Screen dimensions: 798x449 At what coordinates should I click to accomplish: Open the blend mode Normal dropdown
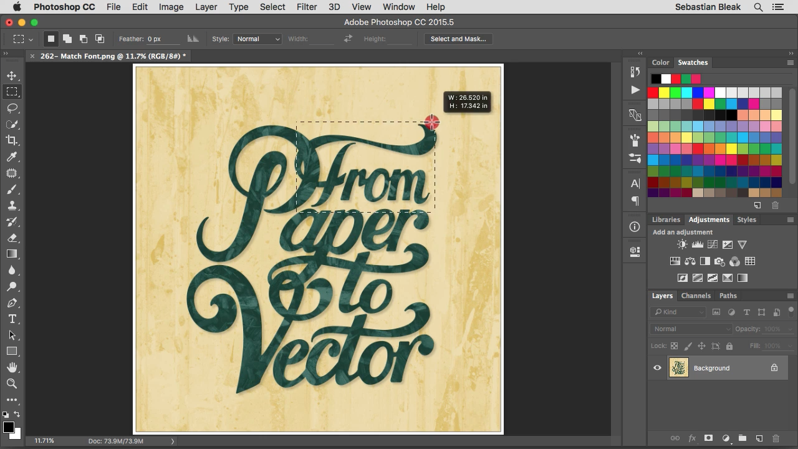coord(691,329)
